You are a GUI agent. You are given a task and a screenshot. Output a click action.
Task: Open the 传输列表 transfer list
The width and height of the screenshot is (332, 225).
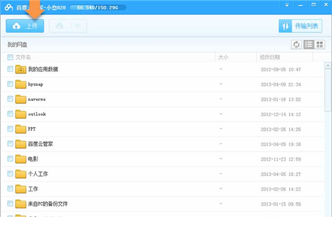tap(300, 26)
